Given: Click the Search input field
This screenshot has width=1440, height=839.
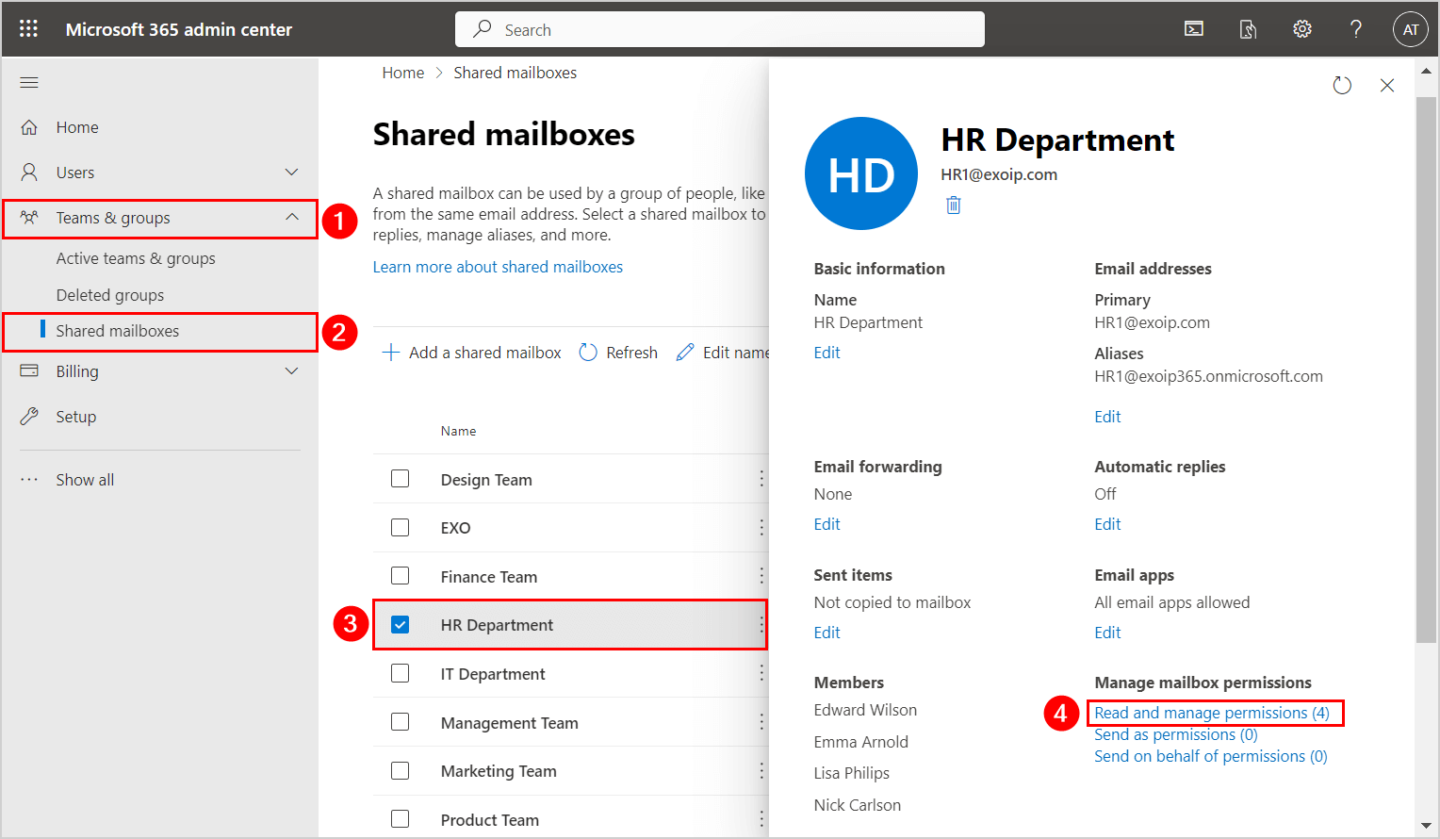Looking at the screenshot, I should [x=720, y=29].
